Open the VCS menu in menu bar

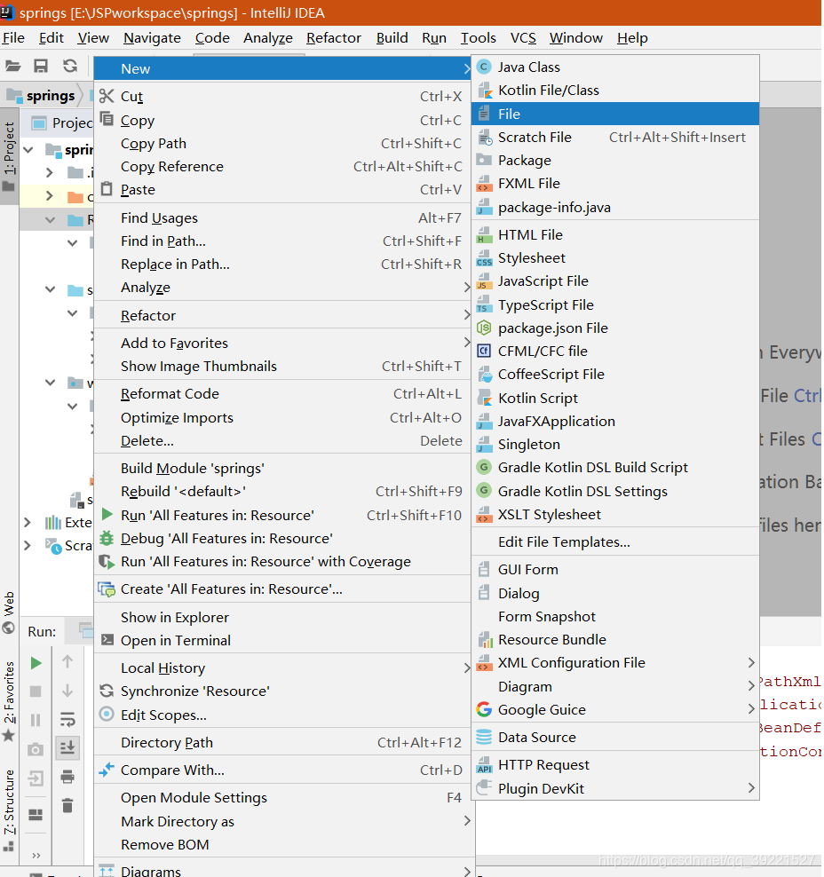click(x=523, y=38)
